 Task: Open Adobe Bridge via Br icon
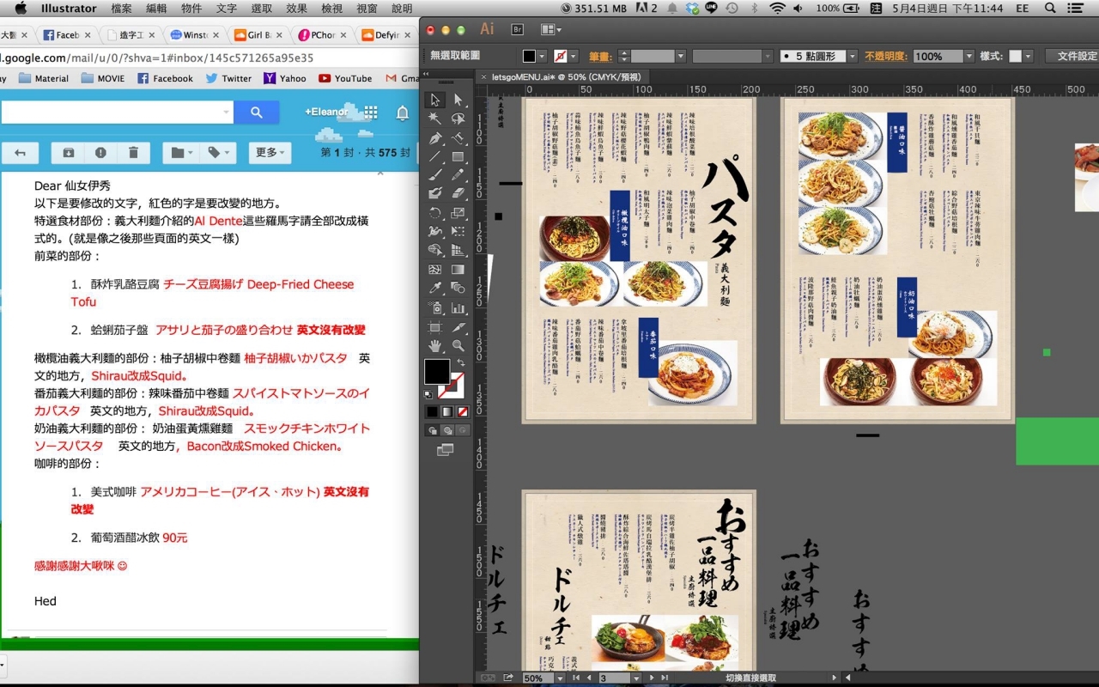518,29
